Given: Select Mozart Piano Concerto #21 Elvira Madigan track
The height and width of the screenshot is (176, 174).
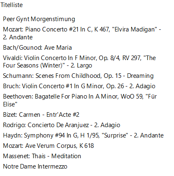Looking at the screenshot, I should point(82,33).
